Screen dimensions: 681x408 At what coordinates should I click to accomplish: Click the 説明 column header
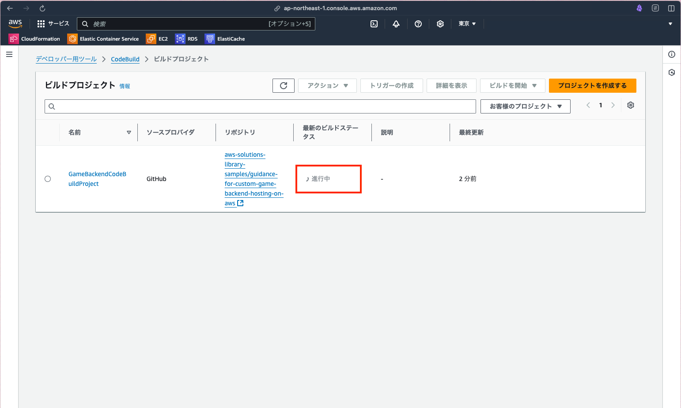click(x=387, y=132)
